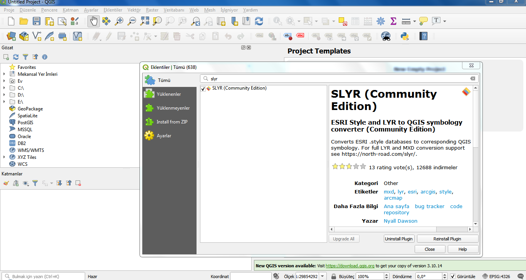Image resolution: width=526 pixels, height=280 pixels.
Task: Create a new SpatiaLite layer
Action: (49, 37)
